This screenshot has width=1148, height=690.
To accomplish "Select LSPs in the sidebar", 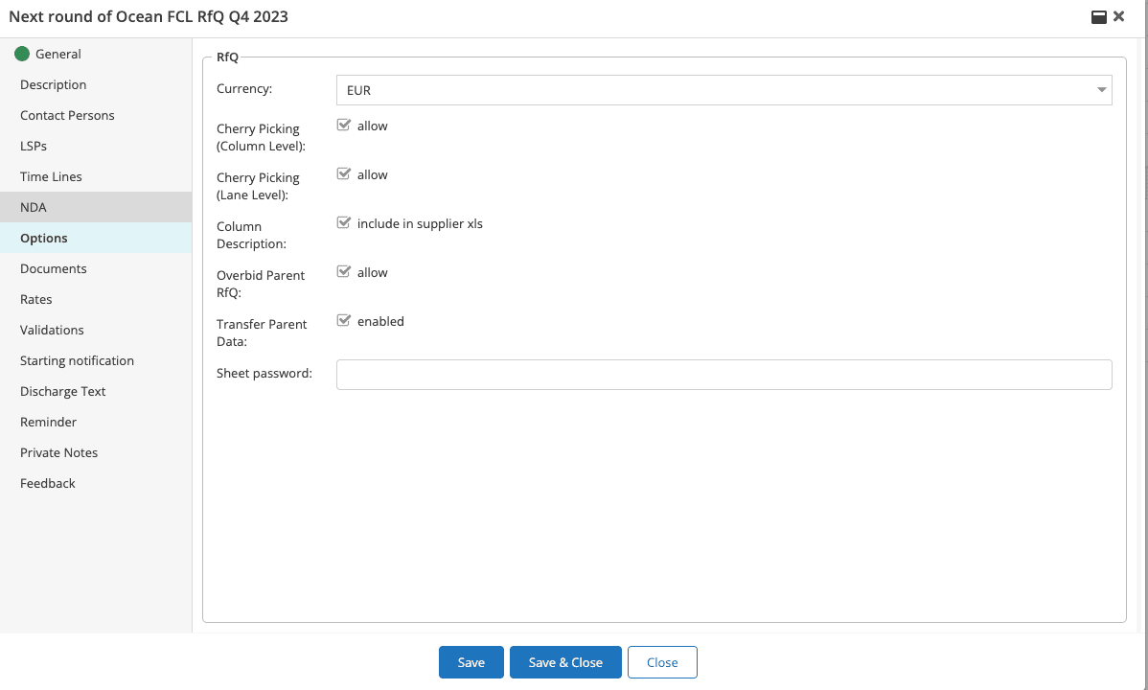I will [x=96, y=147].
